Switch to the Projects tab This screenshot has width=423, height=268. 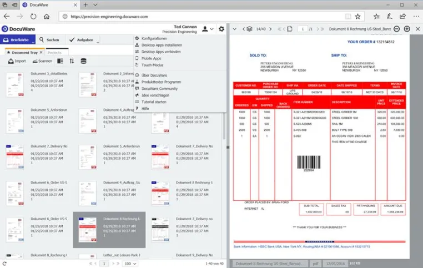tap(57, 52)
